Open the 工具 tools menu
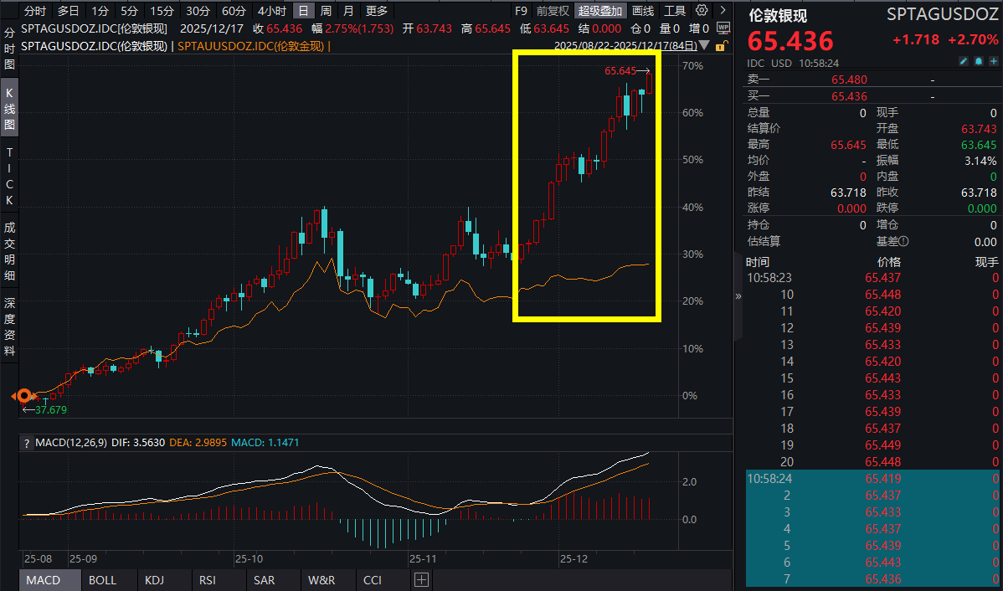 point(674,10)
